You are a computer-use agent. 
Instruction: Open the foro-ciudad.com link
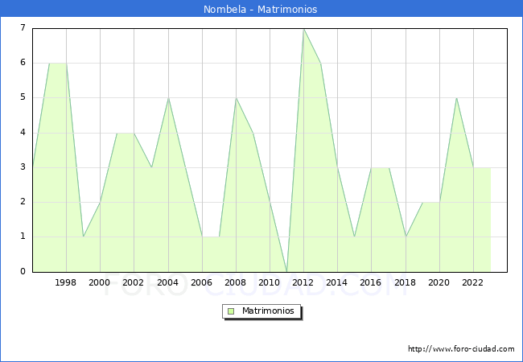click(461, 349)
